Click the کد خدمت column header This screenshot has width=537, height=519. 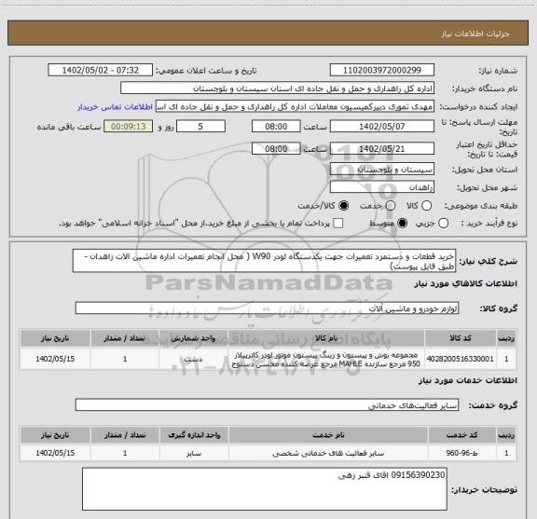coord(462,435)
